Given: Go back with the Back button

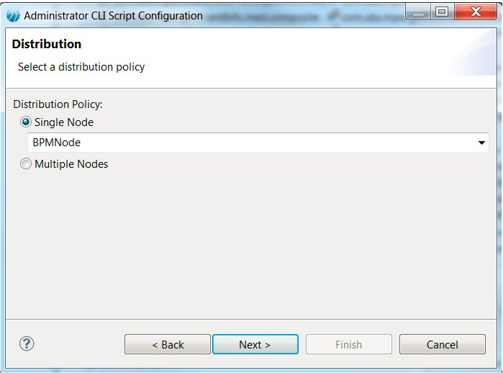Looking at the screenshot, I should click(168, 344).
